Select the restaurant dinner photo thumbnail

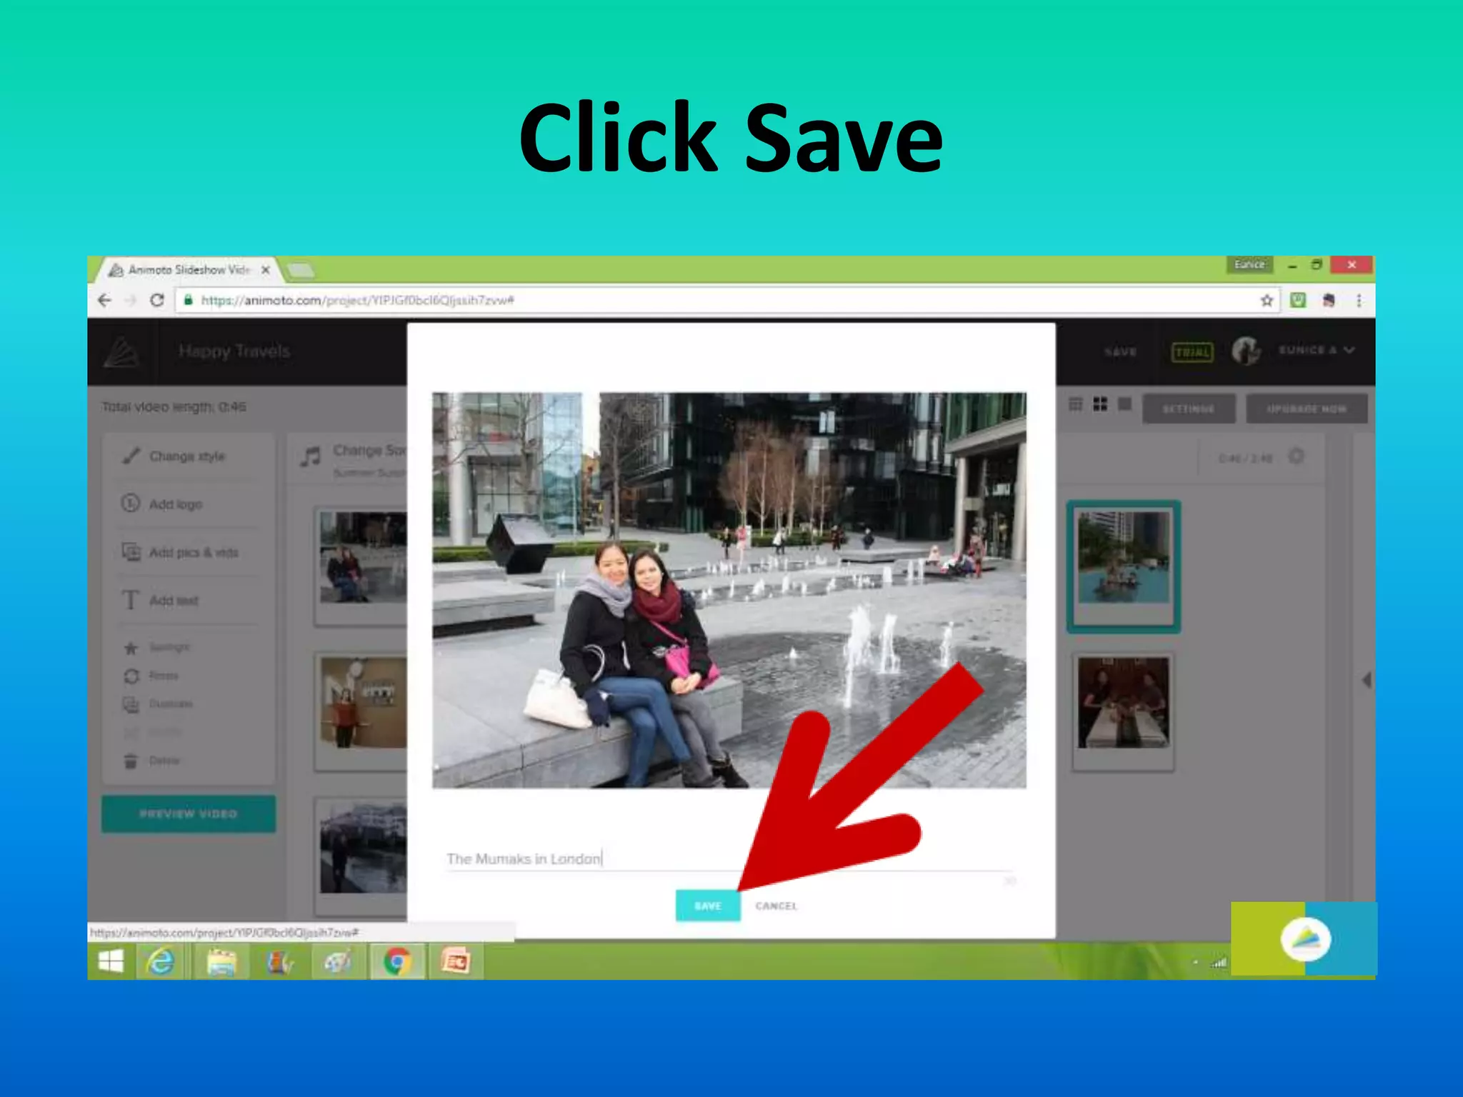pos(1123,712)
